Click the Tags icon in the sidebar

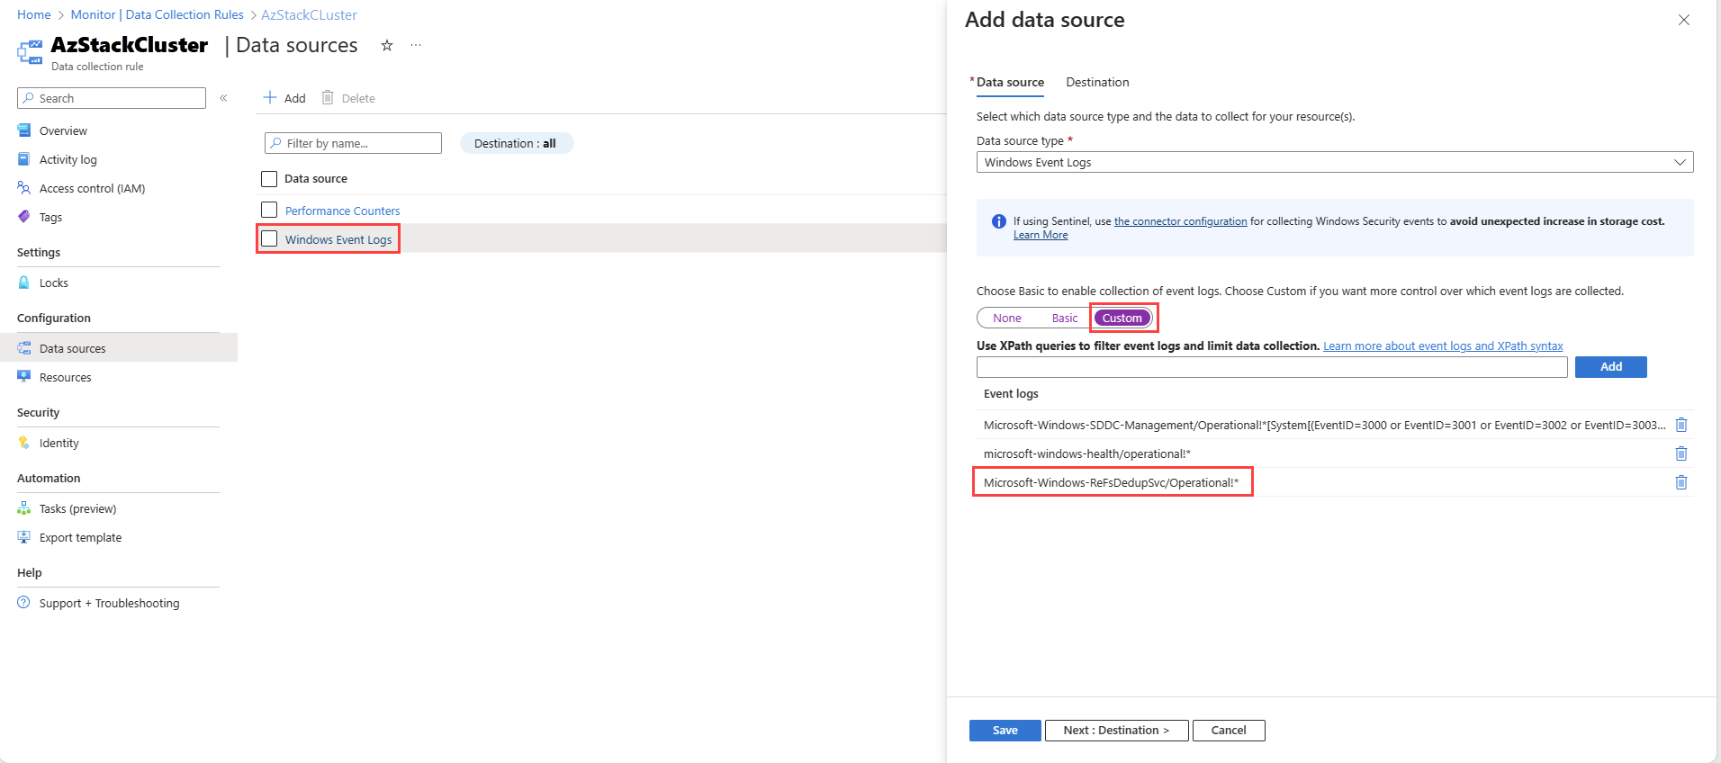pyautogui.click(x=24, y=217)
